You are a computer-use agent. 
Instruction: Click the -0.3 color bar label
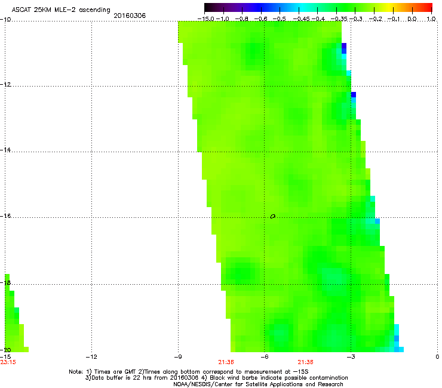click(356, 19)
